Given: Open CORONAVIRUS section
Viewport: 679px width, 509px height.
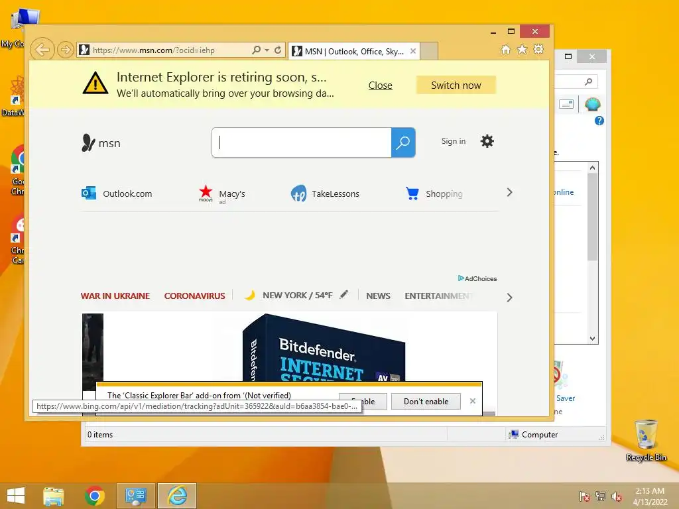Looking at the screenshot, I should [194, 296].
